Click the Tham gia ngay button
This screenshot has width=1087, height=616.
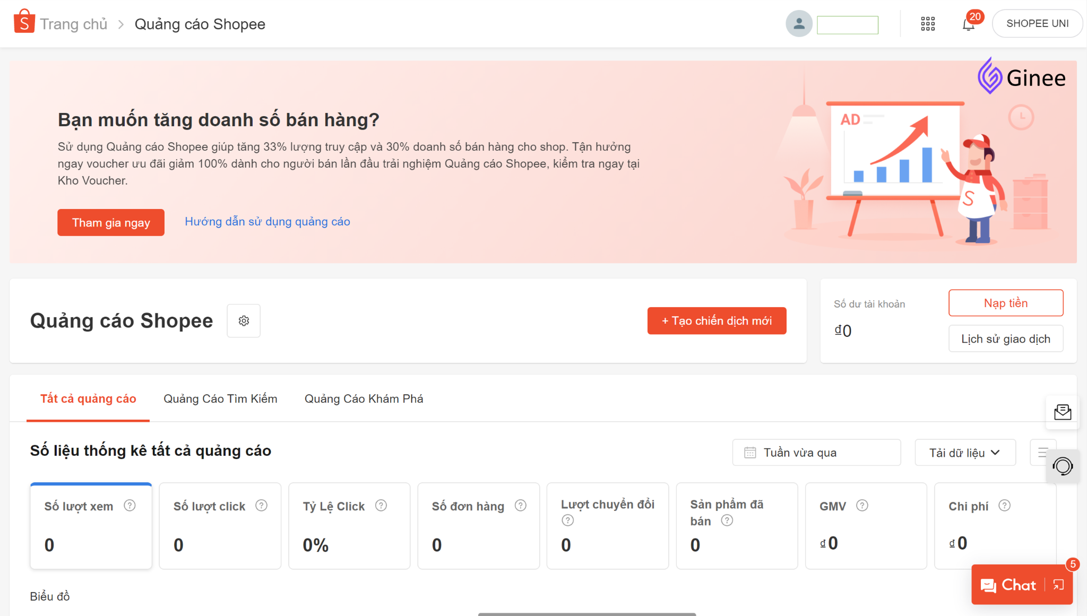[111, 222]
